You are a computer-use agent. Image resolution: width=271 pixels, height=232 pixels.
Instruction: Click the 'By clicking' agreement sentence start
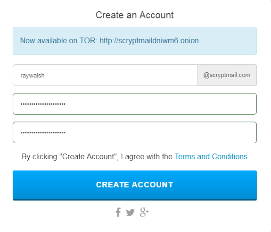[x=40, y=157]
